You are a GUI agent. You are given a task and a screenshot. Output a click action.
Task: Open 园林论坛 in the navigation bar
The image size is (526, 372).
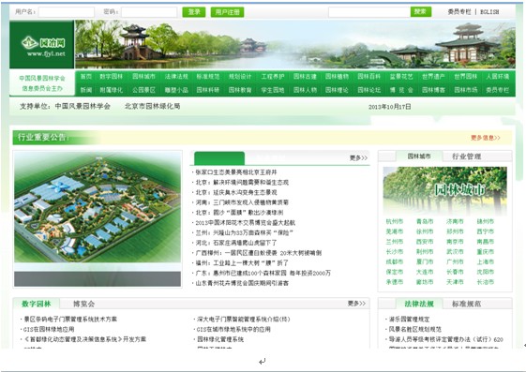tap(368, 90)
